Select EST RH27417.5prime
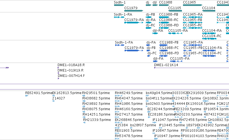 point(117,117)
